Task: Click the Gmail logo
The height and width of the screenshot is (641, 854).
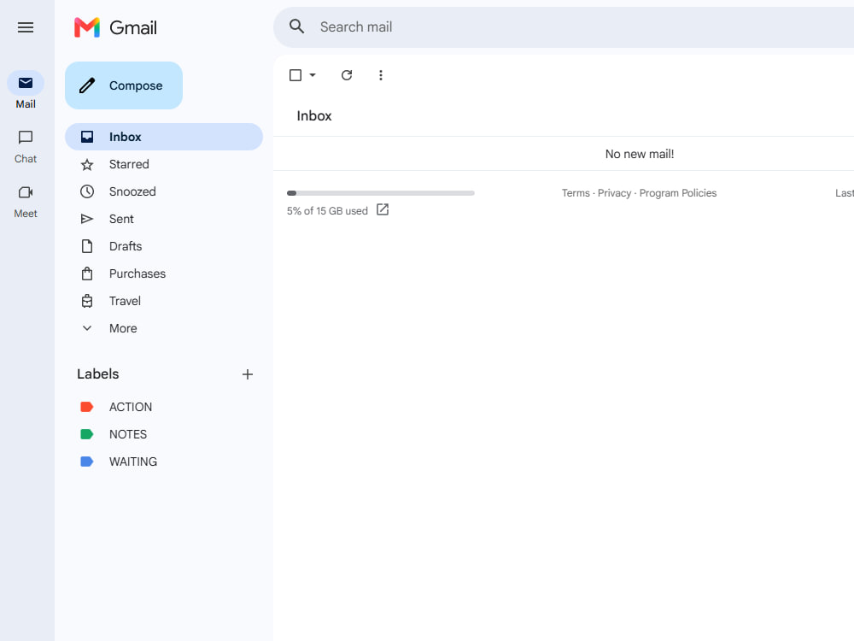Action: (x=115, y=27)
